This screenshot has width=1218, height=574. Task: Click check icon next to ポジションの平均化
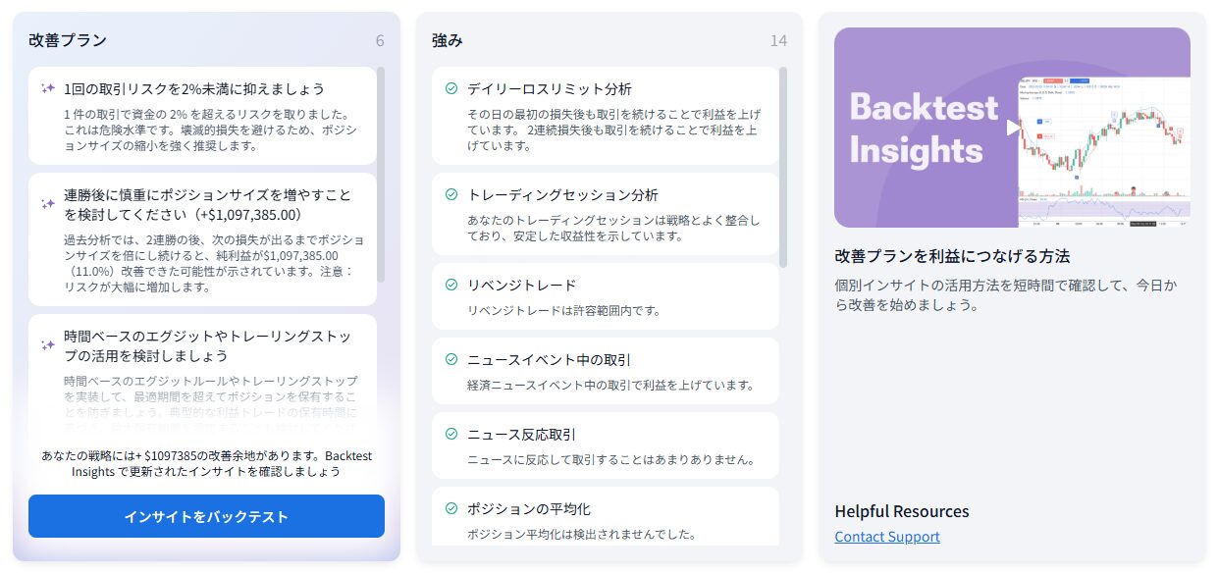[x=451, y=508]
